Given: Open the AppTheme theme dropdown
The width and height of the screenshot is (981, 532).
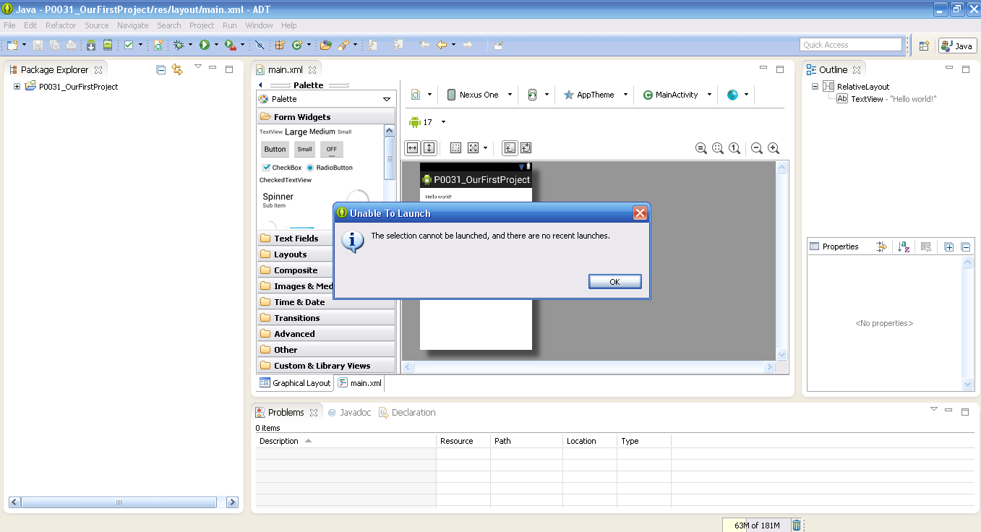Looking at the screenshot, I should point(625,95).
